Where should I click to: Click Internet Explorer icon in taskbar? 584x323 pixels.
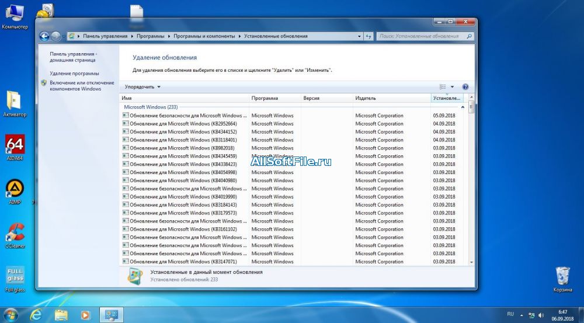(x=37, y=314)
